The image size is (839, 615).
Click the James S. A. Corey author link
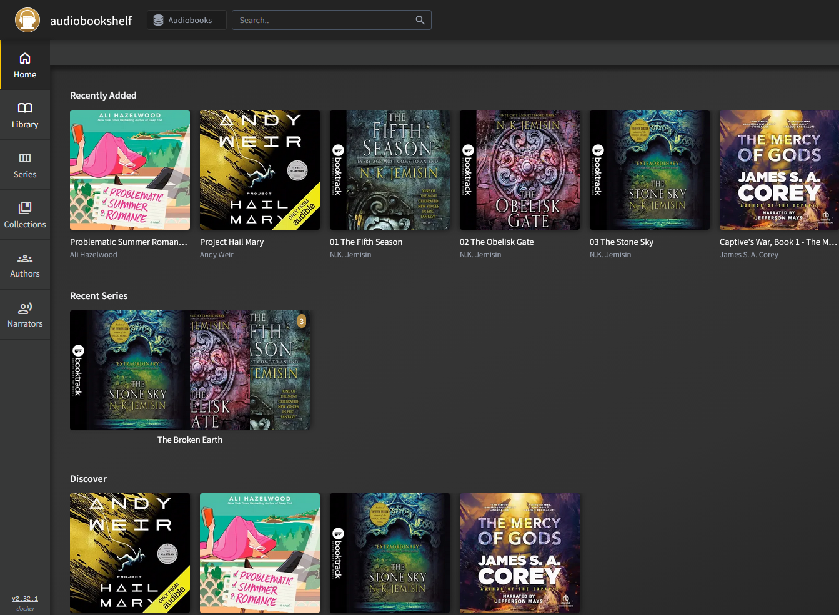tap(749, 255)
